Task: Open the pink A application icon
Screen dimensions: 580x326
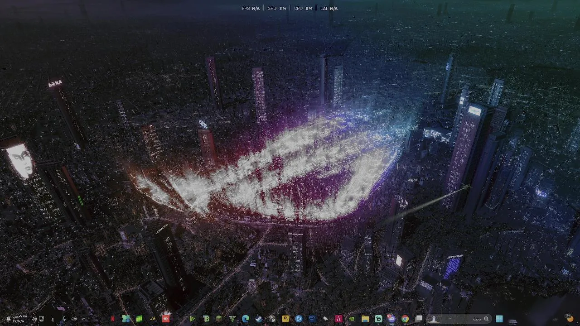Action: (x=338, y=319)
